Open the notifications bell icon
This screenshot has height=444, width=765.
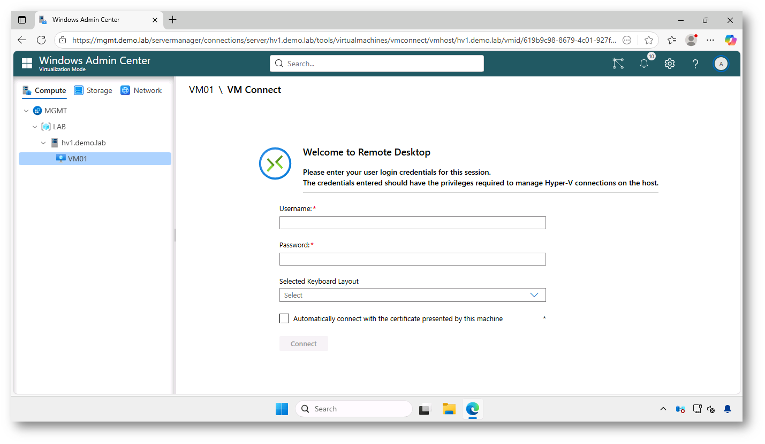(x=644, y=64)
